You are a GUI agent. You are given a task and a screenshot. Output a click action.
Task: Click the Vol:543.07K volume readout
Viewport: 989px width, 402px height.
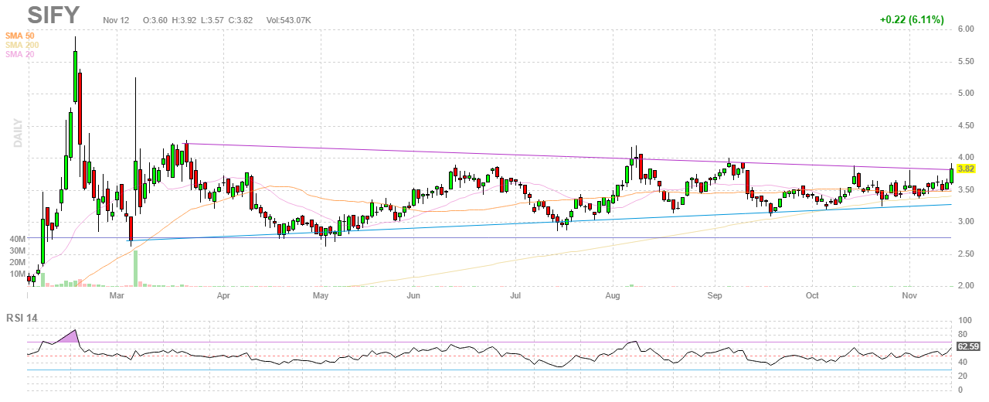[x=288, y=19]
